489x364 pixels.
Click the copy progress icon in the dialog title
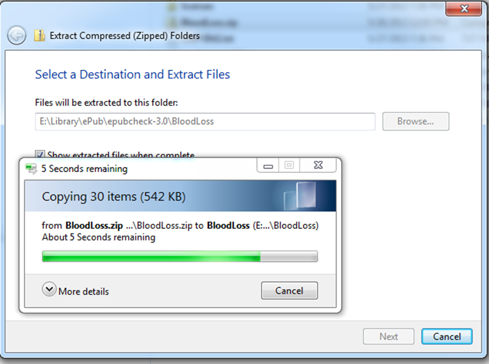31,169
